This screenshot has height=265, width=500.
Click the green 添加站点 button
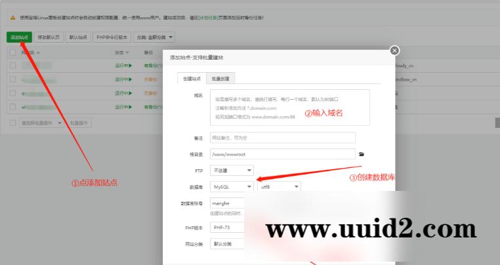pos(20,37)
